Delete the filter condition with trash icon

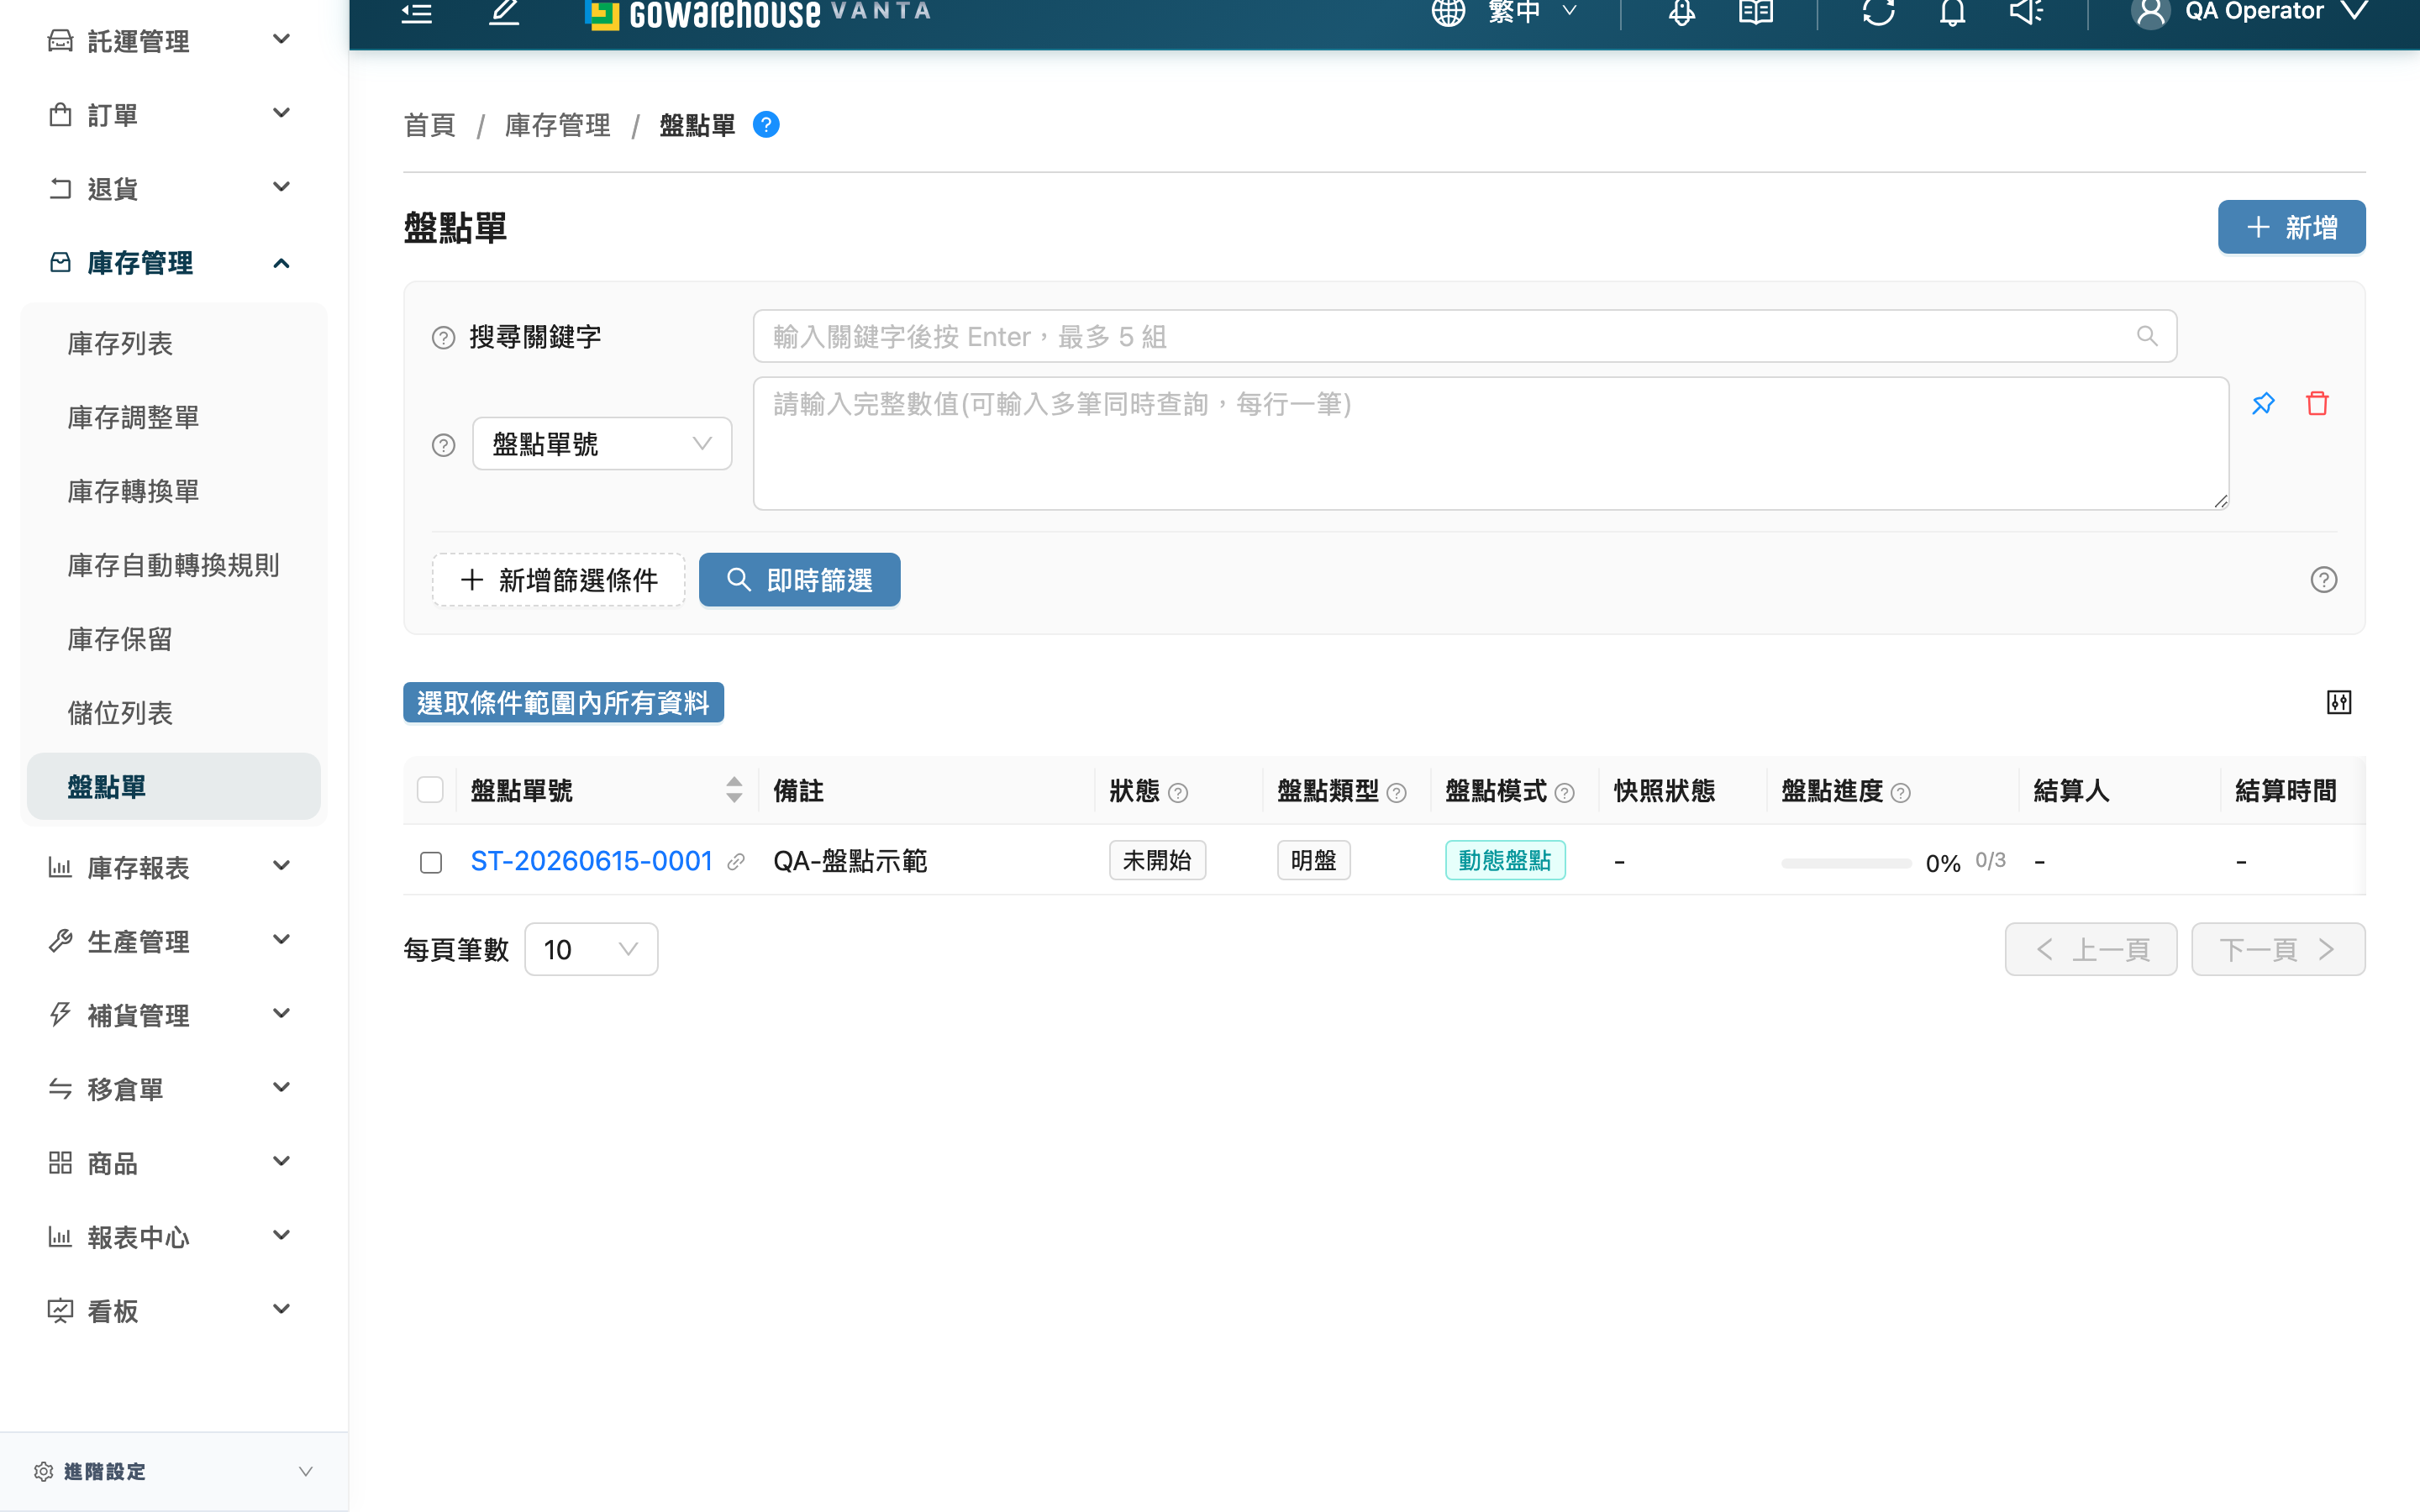[x=2317, y=403]
